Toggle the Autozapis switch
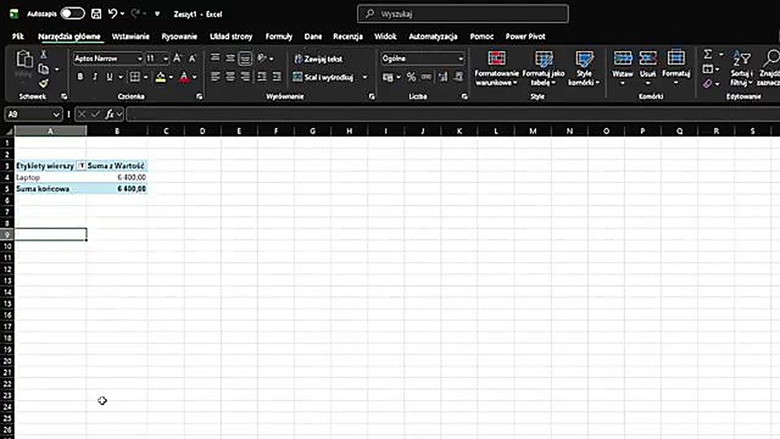The image size is (780, 439). 73,13
